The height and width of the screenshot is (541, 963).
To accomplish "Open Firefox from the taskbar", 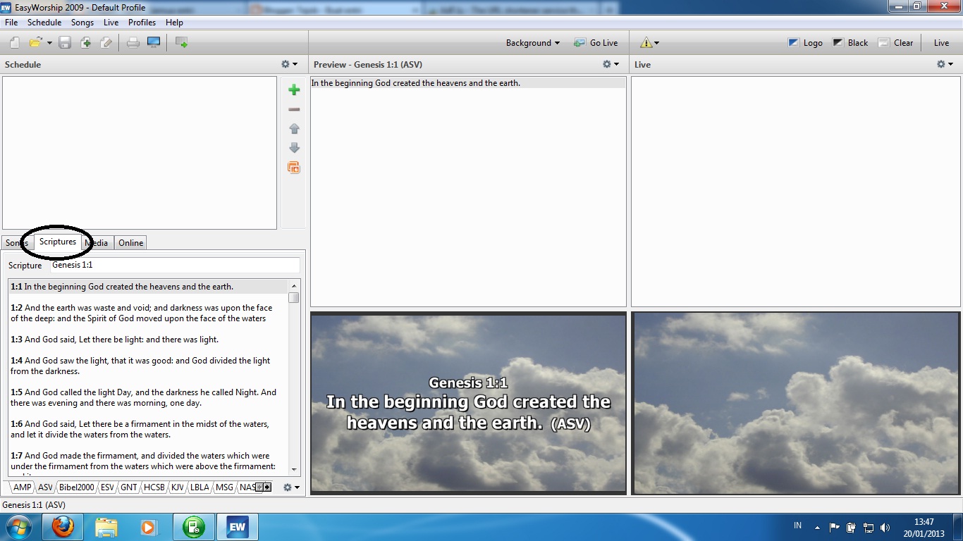I will [63, 527].
